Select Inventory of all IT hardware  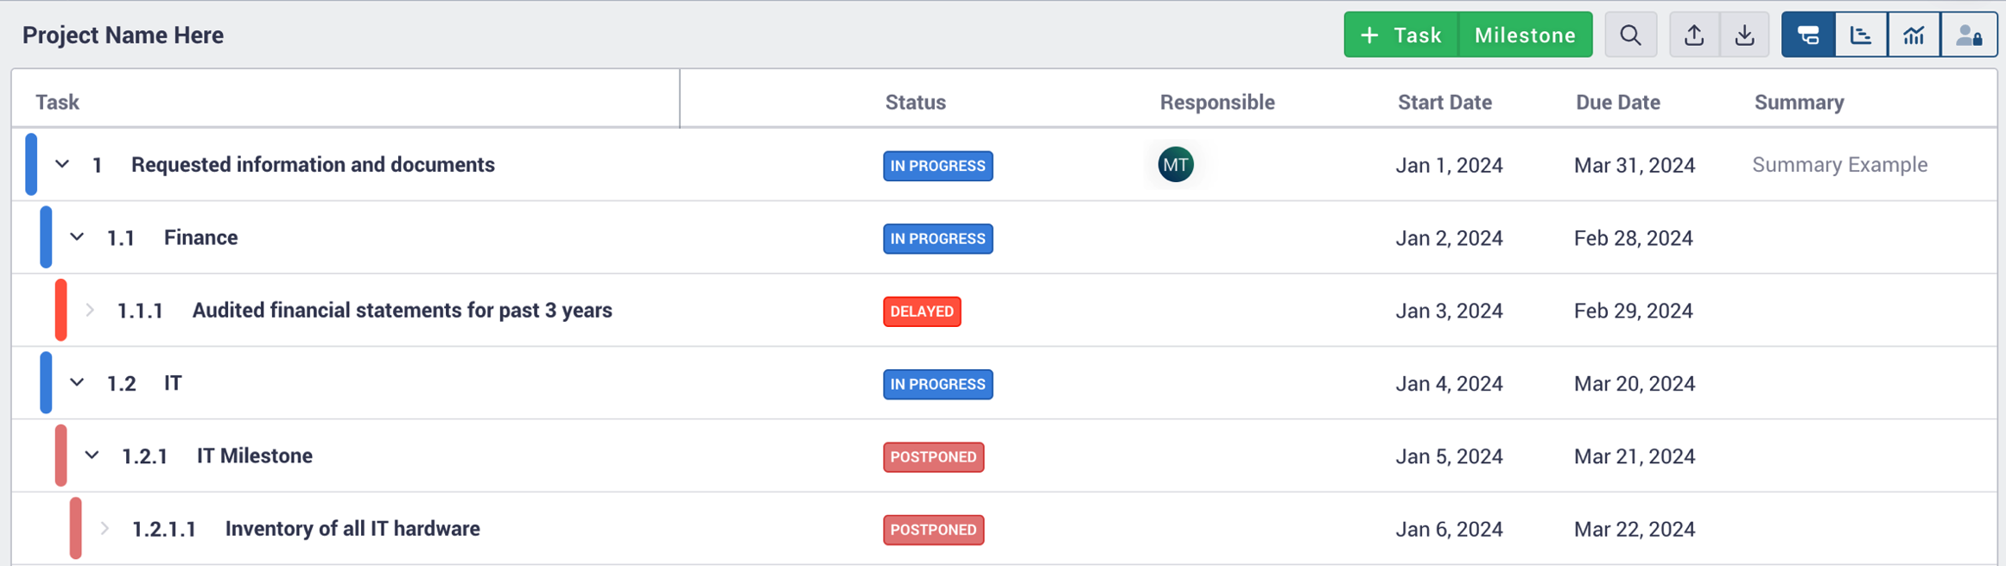[352, 529]
